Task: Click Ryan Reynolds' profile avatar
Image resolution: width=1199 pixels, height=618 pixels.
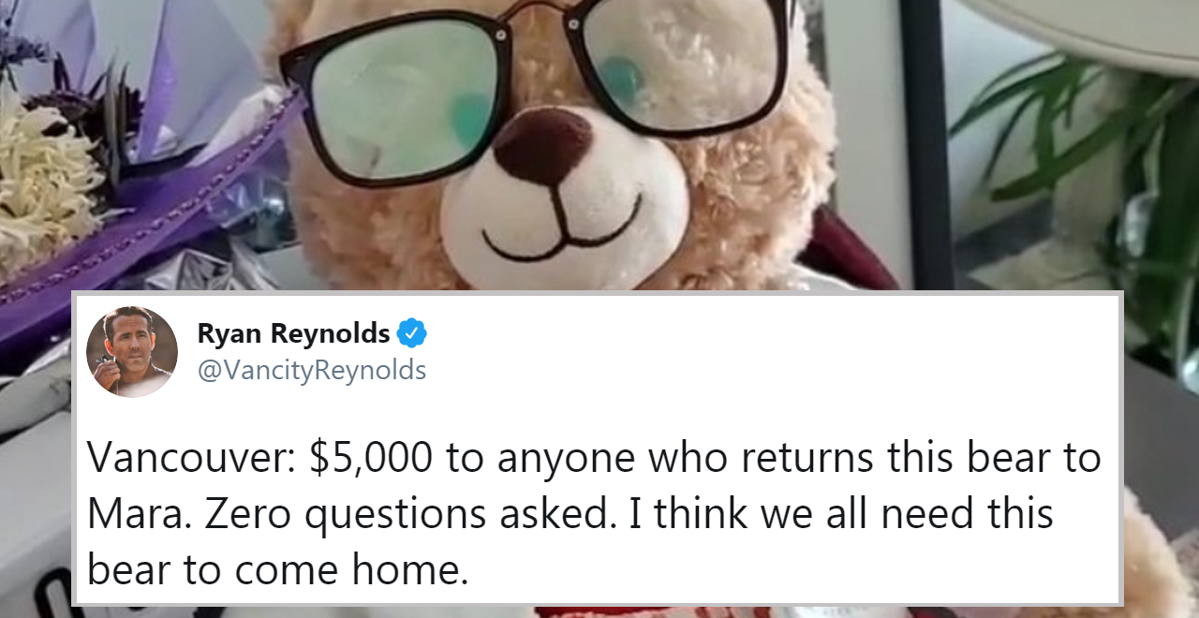Action: [x=132, y=352]
